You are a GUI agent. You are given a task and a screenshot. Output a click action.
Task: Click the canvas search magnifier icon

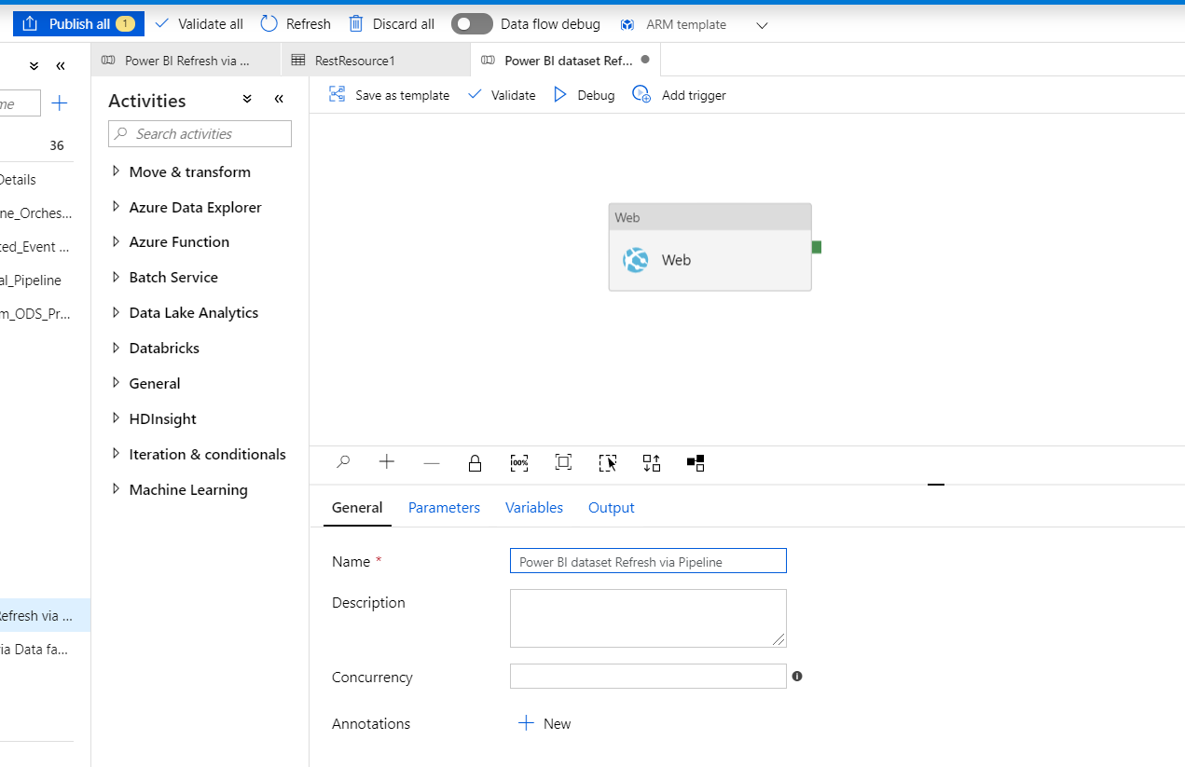[343, 462]
